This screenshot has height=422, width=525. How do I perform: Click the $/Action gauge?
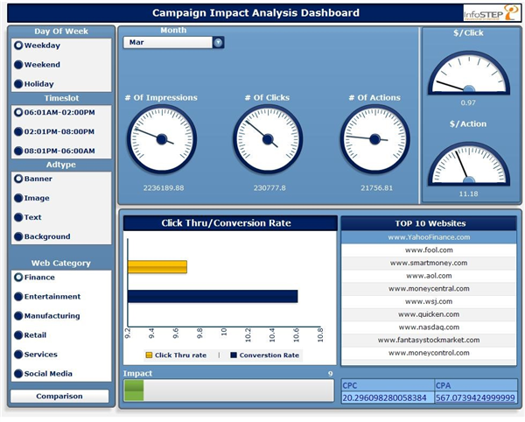[468, 165]
